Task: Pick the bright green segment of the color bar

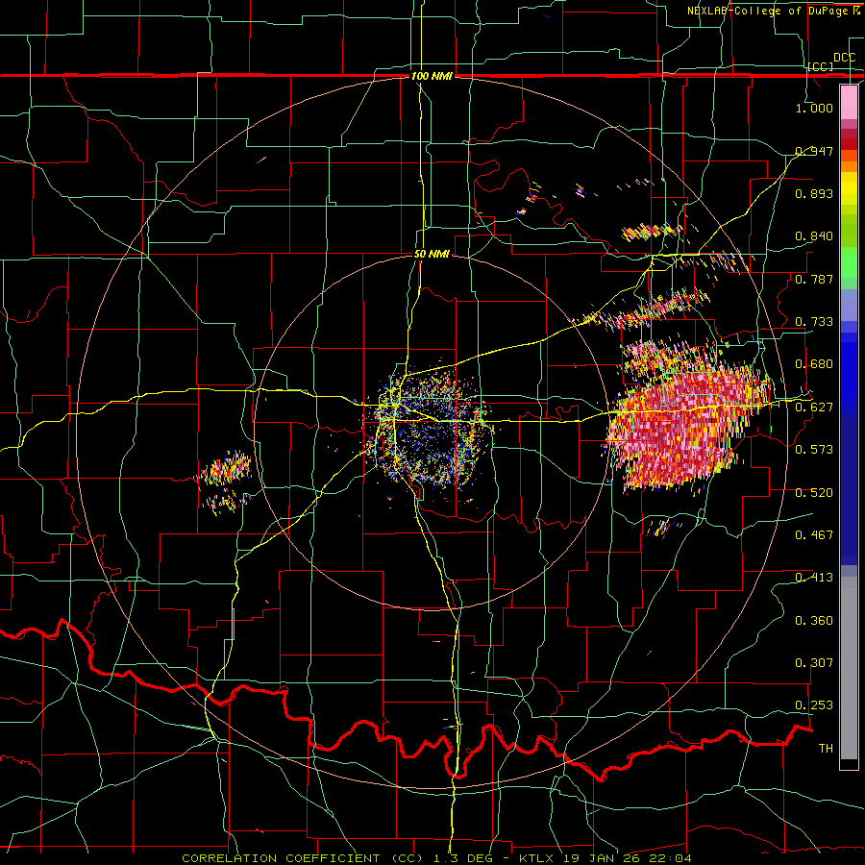Action: [x=849, y=261]
